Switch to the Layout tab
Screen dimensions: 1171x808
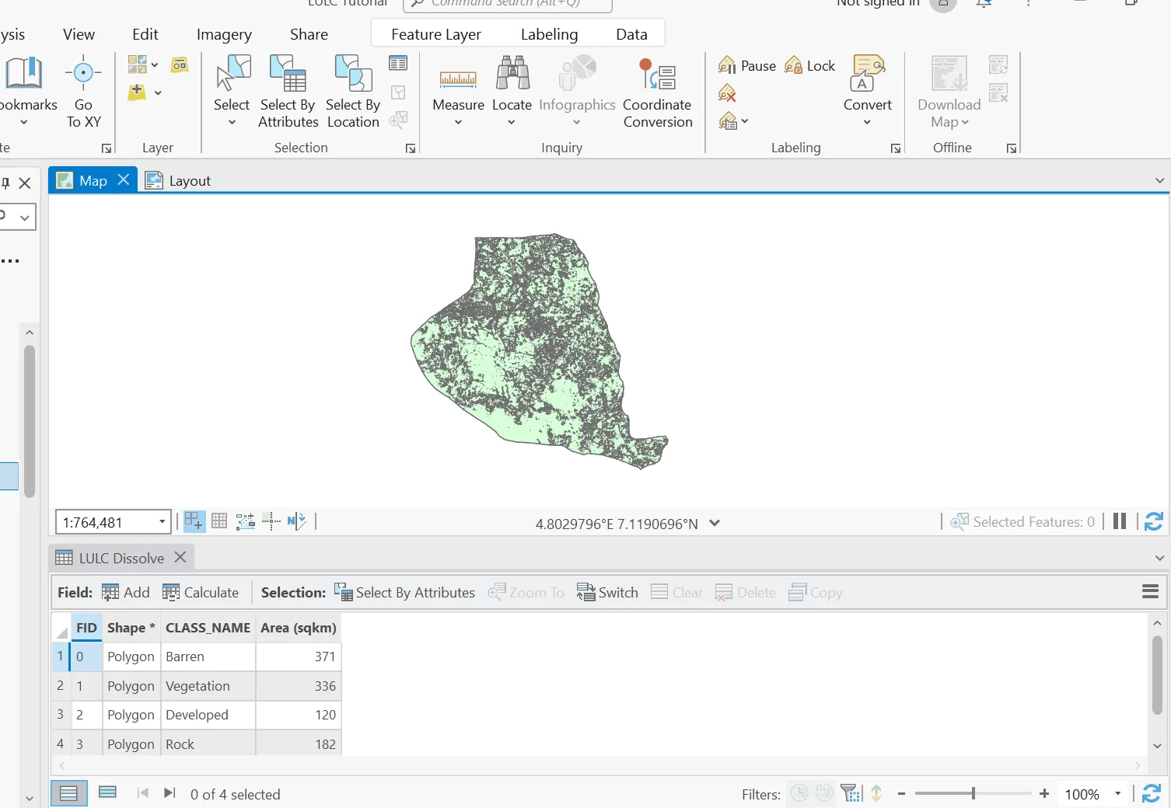pyautogui.click(x=178, y=180)
